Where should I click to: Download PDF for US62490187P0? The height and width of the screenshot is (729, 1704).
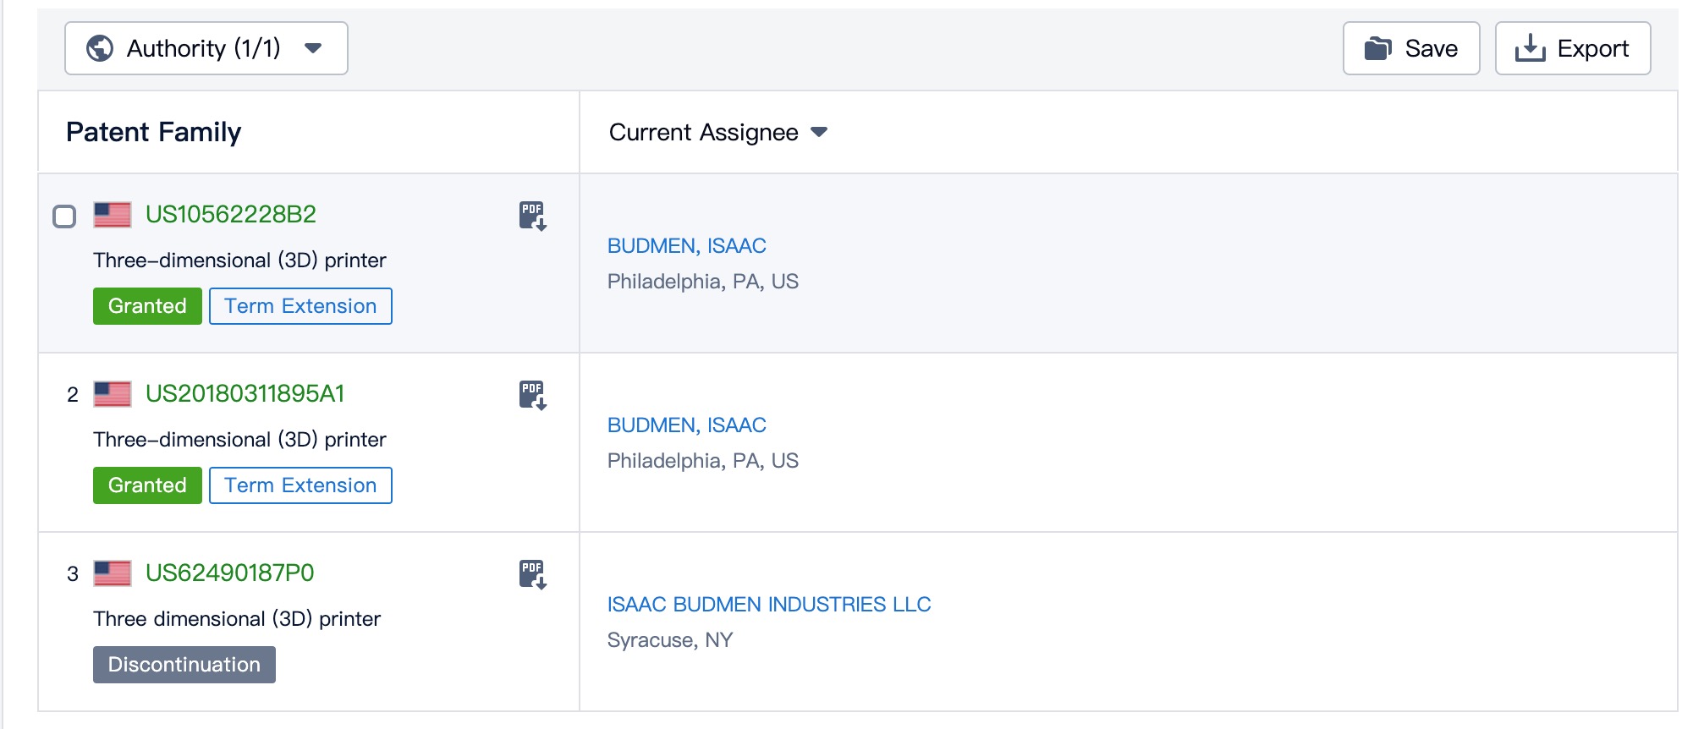pyautogui.click(x=533, y=574)
